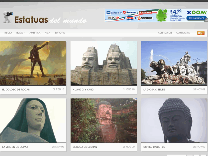
Task: Click the 31 ENE 10 post date
Action: [x=129, y=89]
